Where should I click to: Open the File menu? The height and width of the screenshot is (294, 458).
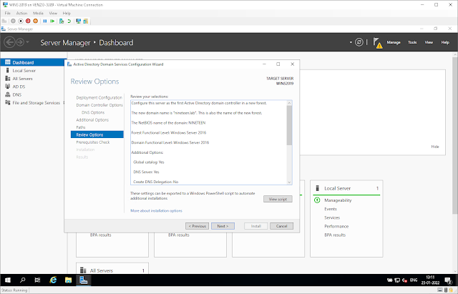coord(8,13)
